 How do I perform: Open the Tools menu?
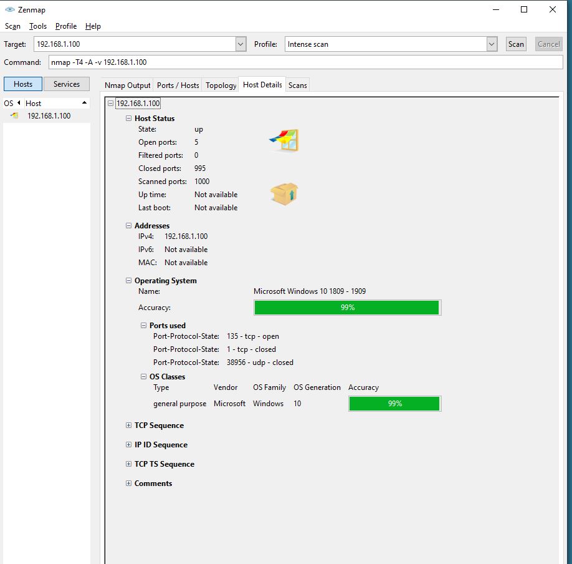pyautogui.click(x=38, y=26)
